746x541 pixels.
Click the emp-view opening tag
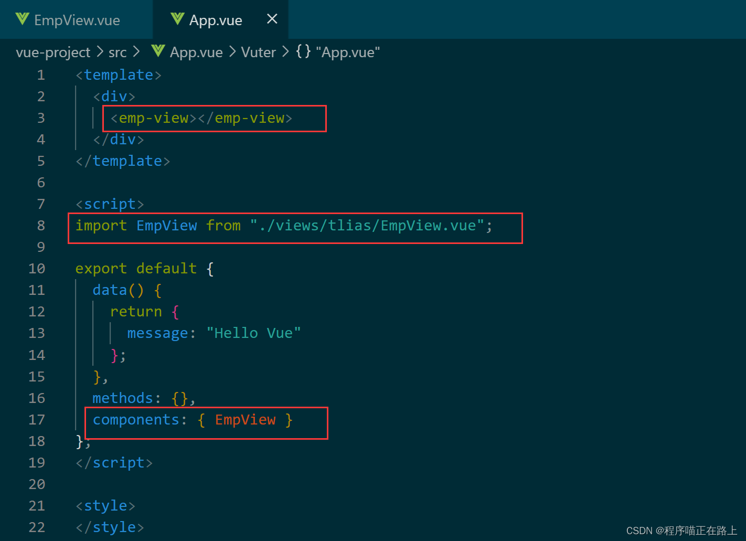click(x=154, y=118)
